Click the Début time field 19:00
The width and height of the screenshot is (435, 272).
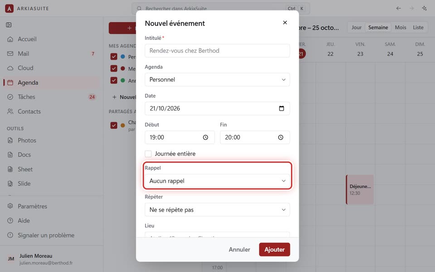[x=179, y=137]
